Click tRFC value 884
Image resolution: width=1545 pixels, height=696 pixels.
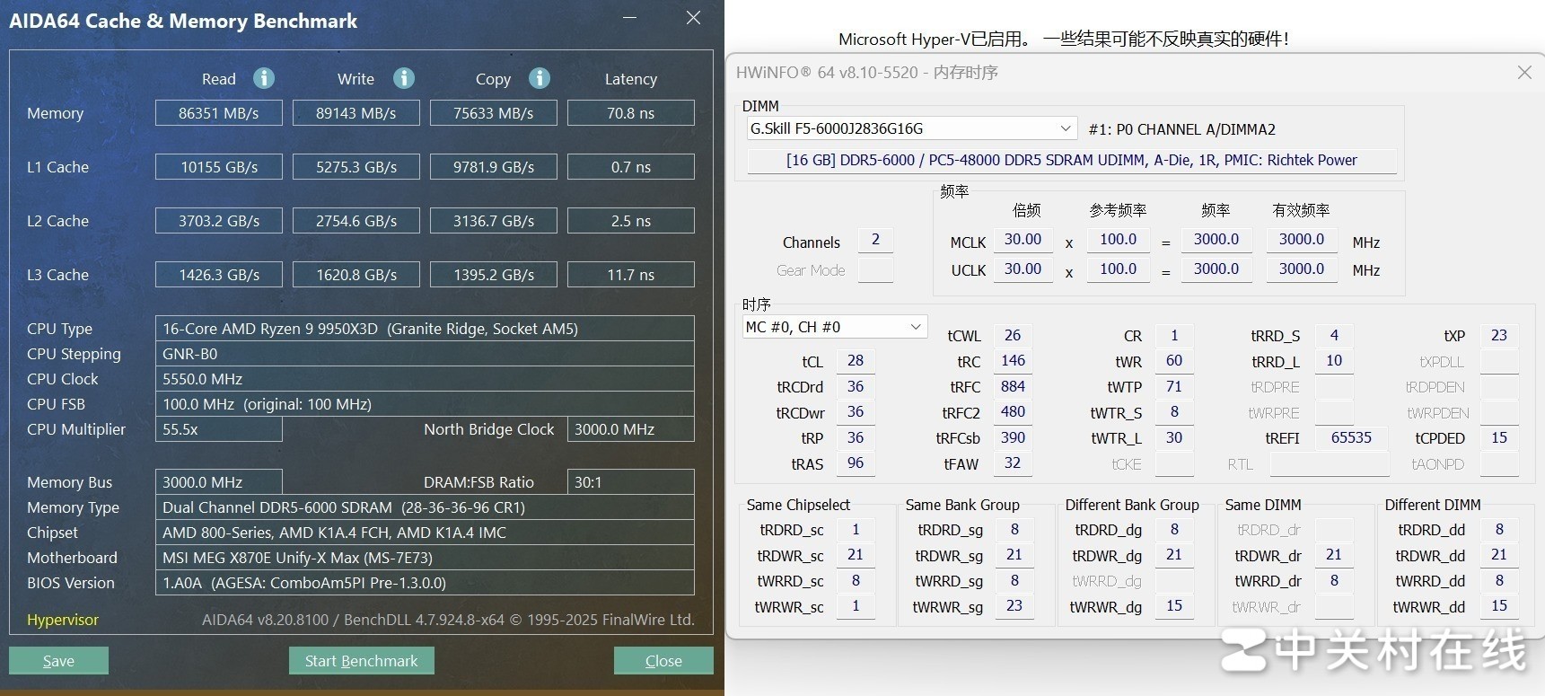coord(1013,387)
